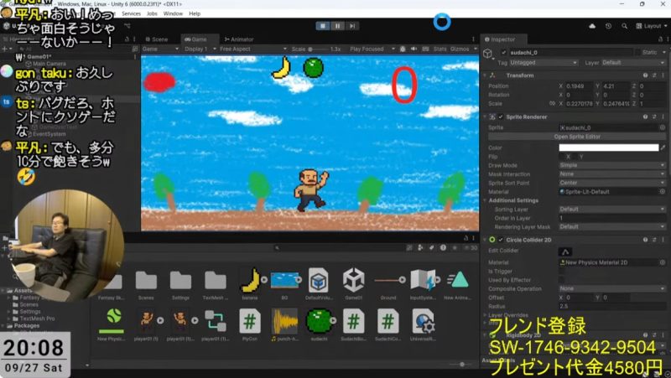The image size is (671, 378).
Task: Disable the Circle Collider 2D component checkbox
Action: coord(500,240)
